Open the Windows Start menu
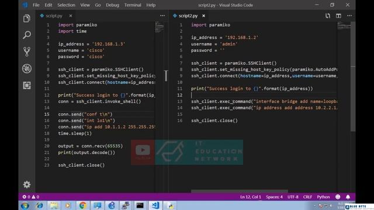Screen dimensions: 374x210 click(x=25, y=205)
